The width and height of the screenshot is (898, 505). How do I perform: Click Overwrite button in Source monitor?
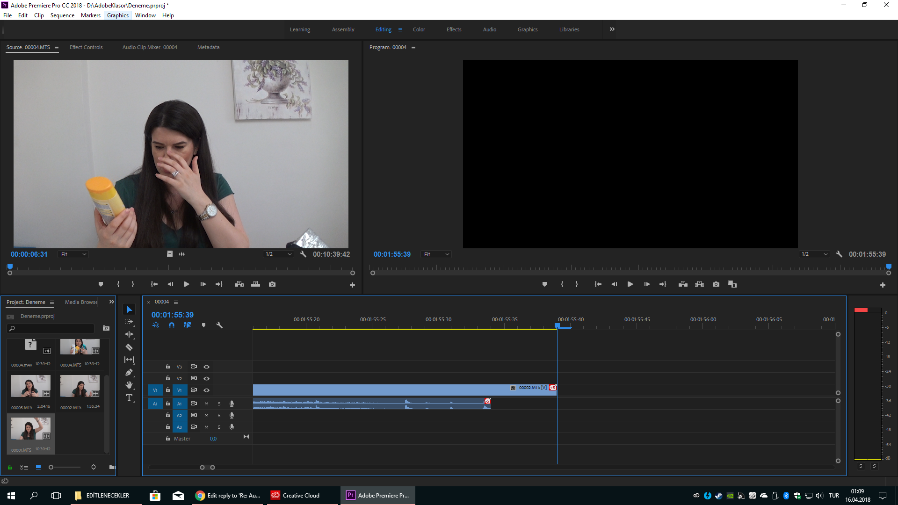pos(255,284)
